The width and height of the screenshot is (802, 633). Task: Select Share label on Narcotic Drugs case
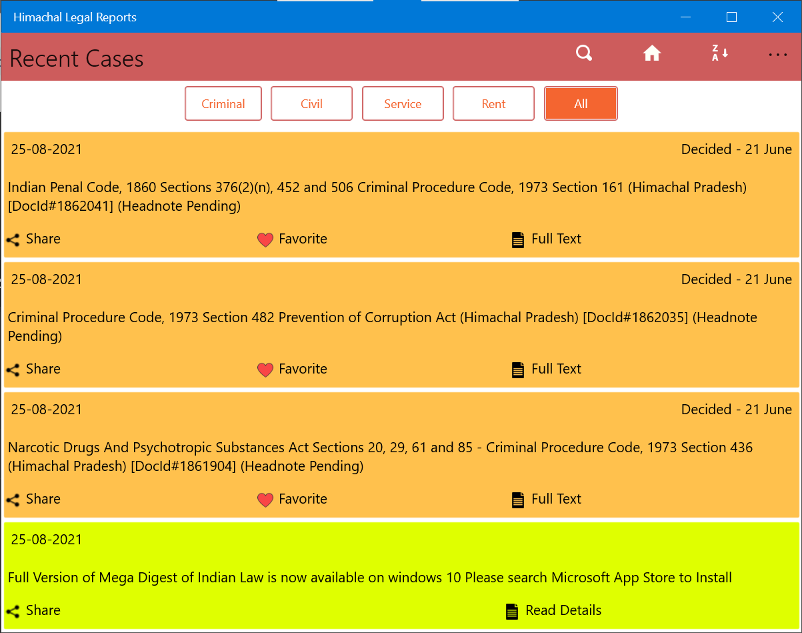coord(43,499)
